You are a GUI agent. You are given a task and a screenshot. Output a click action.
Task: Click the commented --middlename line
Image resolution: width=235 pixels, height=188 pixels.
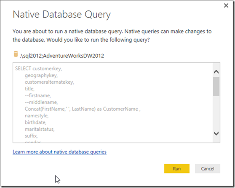[x=41, y=102]
